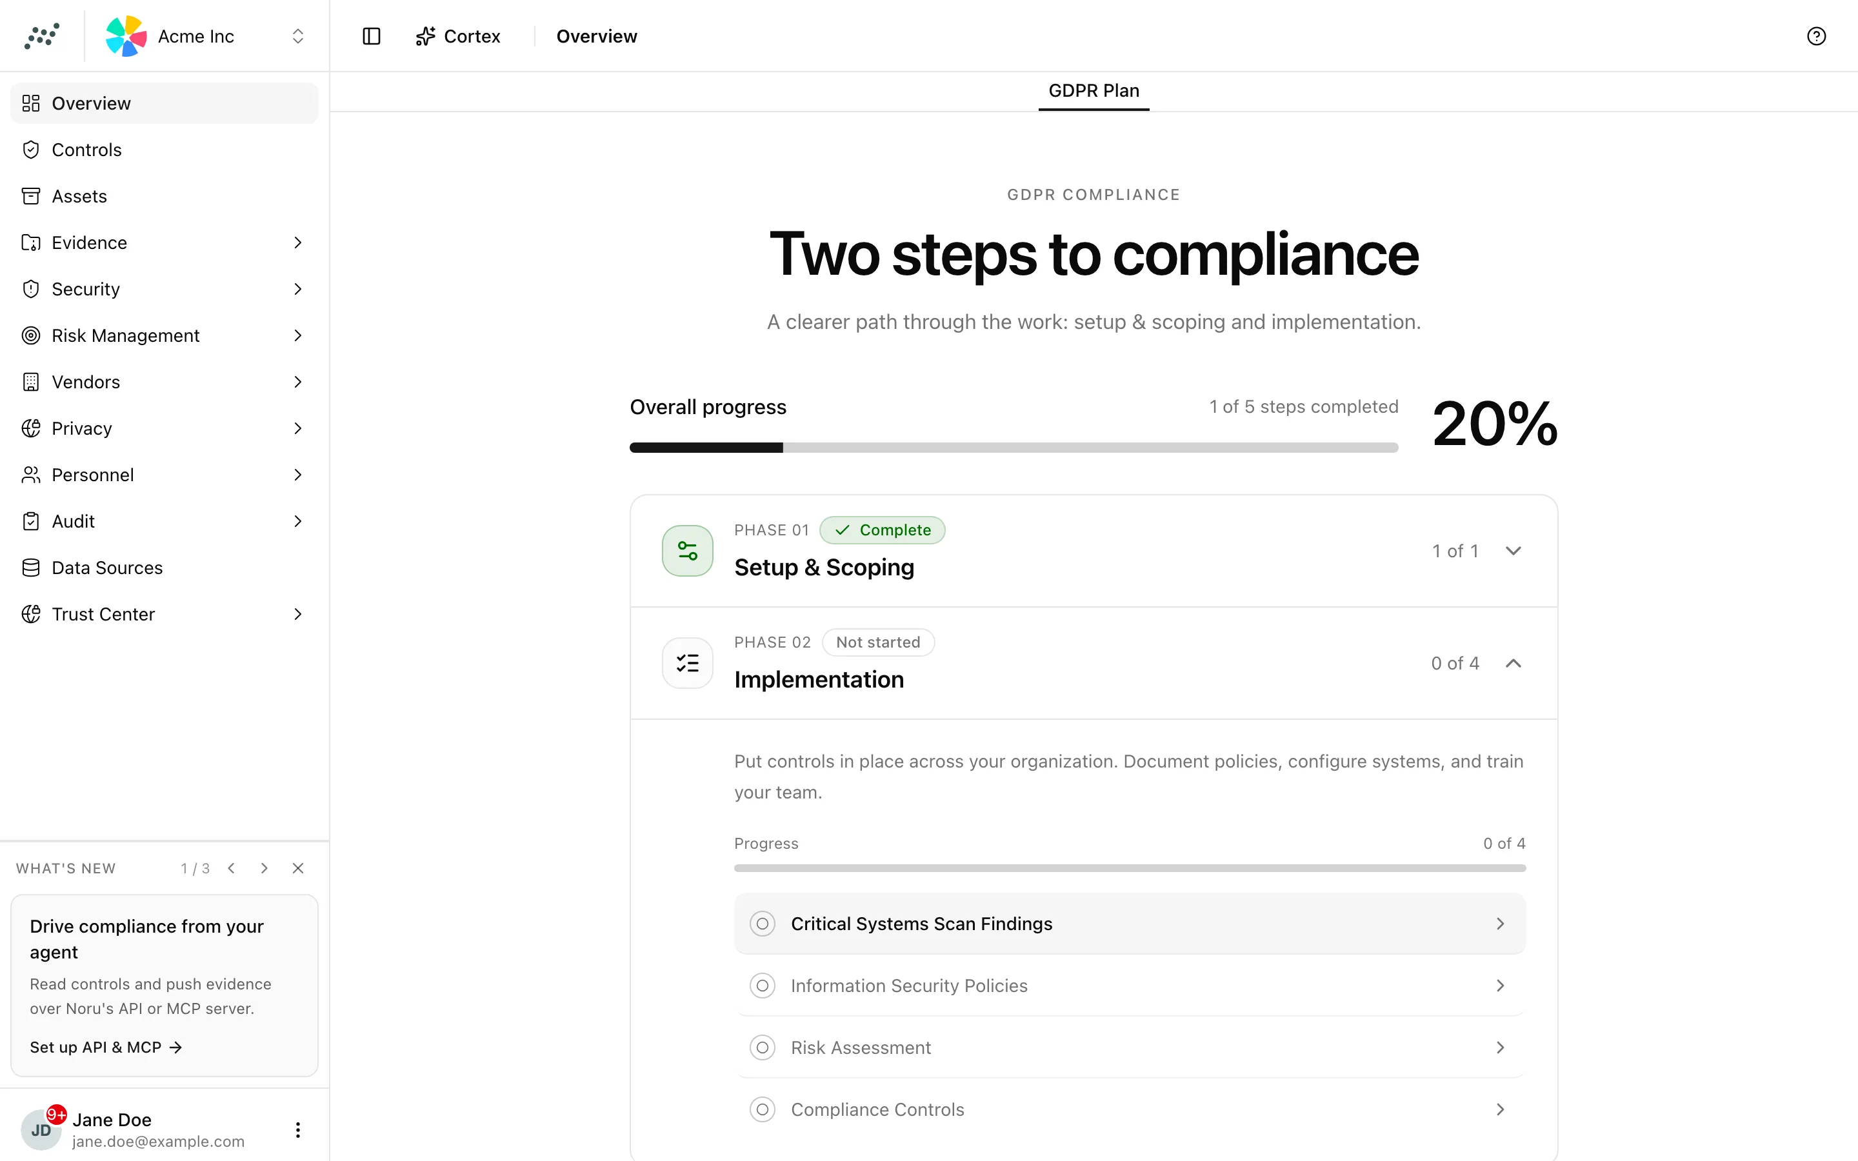Dismiss the What's New panel
Image resolution: width=1858 pixels, height=1161 pixels.
tap(298, 868)
